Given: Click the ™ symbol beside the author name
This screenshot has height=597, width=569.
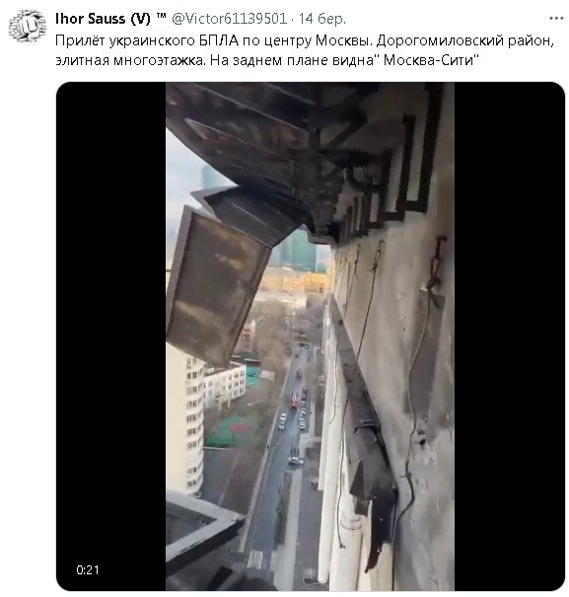Looking at the screenshot, I should click(161, 17).
